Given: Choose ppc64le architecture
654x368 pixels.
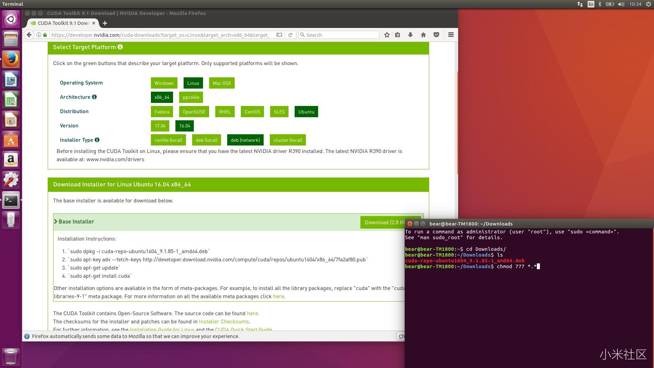Looking at the screenshot, I should click(x=191, y=97).
